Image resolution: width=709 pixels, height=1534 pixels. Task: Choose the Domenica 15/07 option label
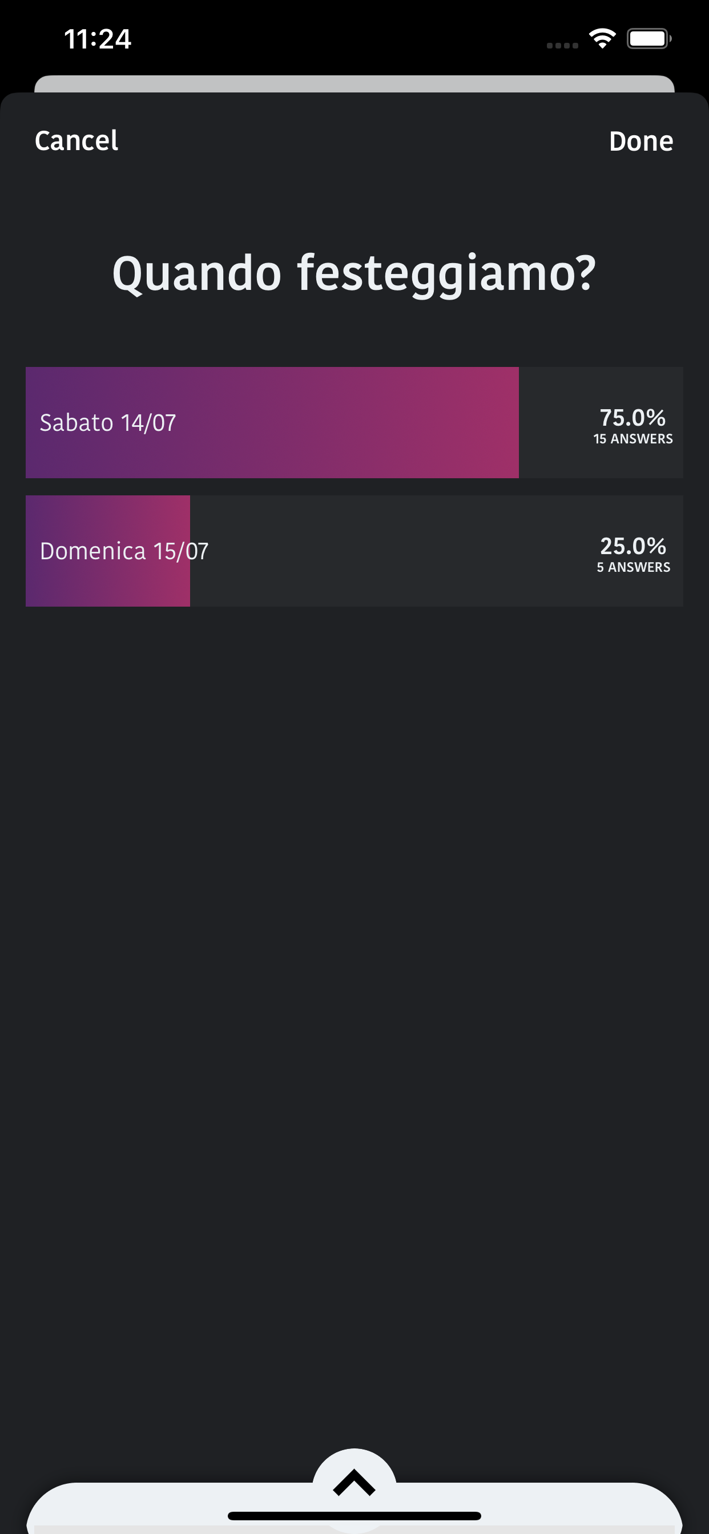pos(124,551)
